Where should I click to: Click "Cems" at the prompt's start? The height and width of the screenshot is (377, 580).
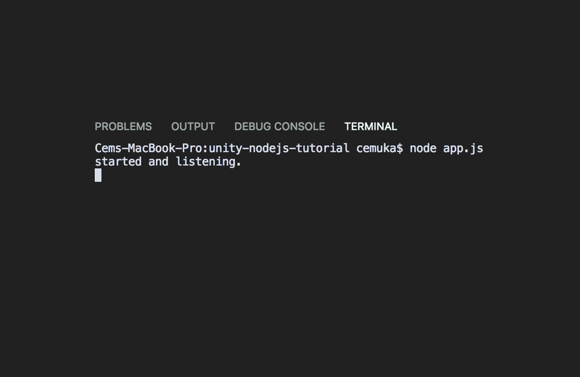click(108, 149)
